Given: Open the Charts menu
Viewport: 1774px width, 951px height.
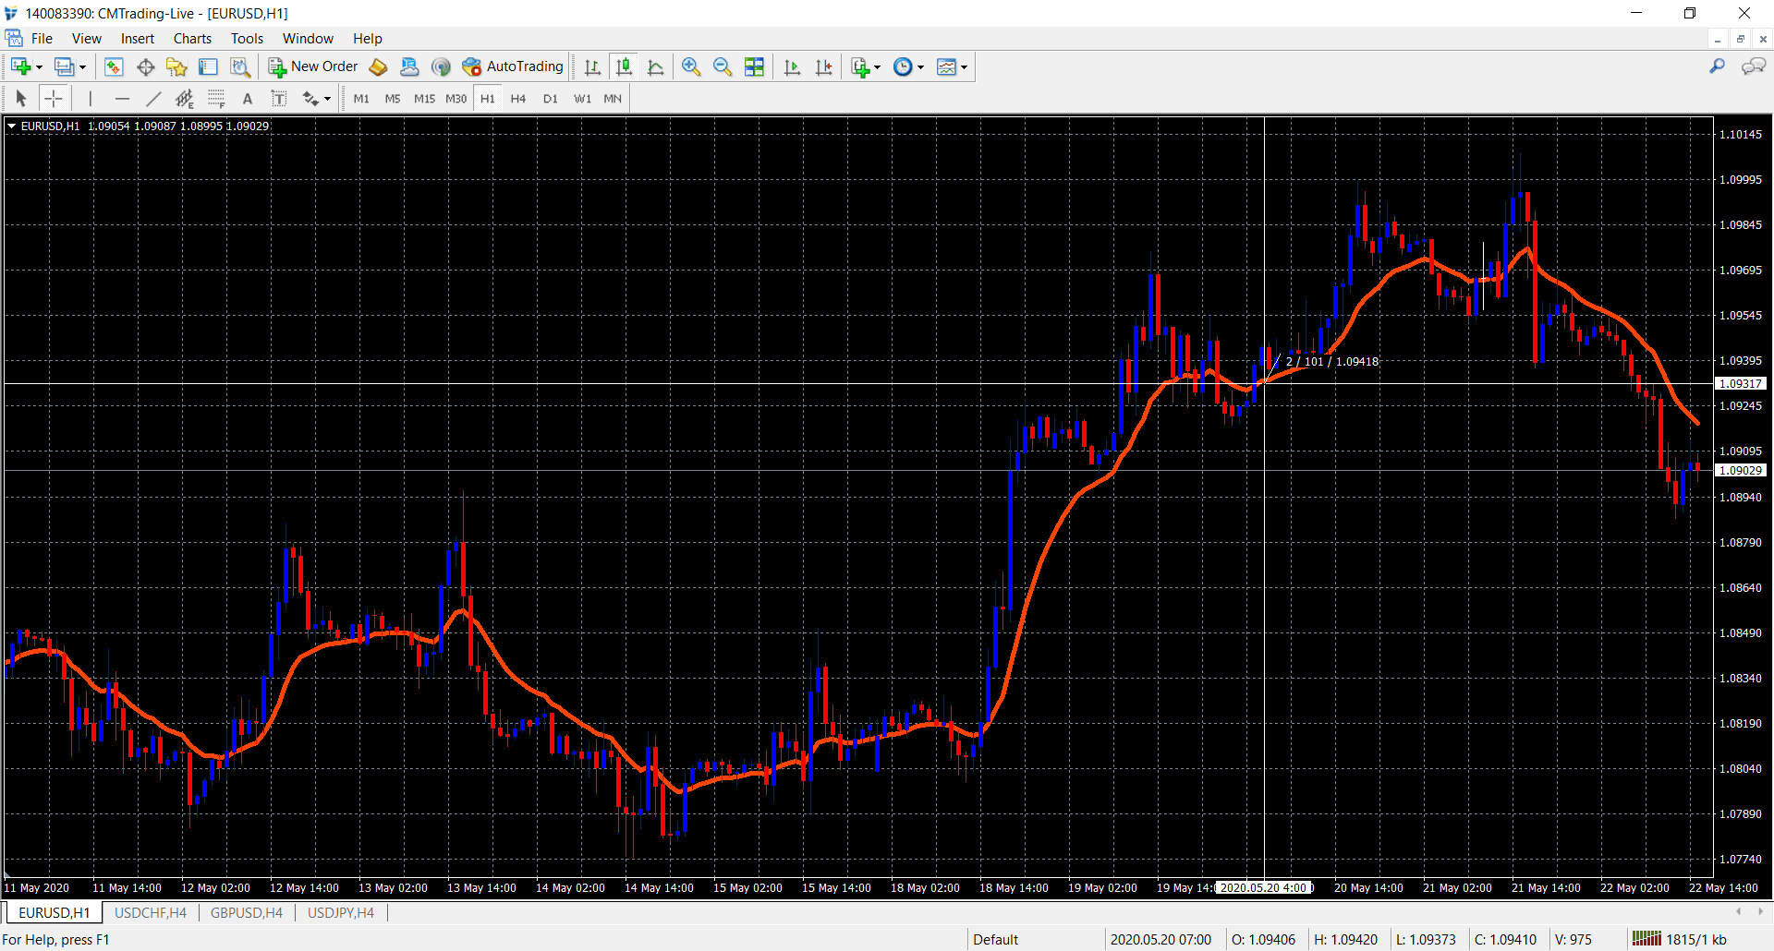Looking at the screenshot, I should 192,39.
